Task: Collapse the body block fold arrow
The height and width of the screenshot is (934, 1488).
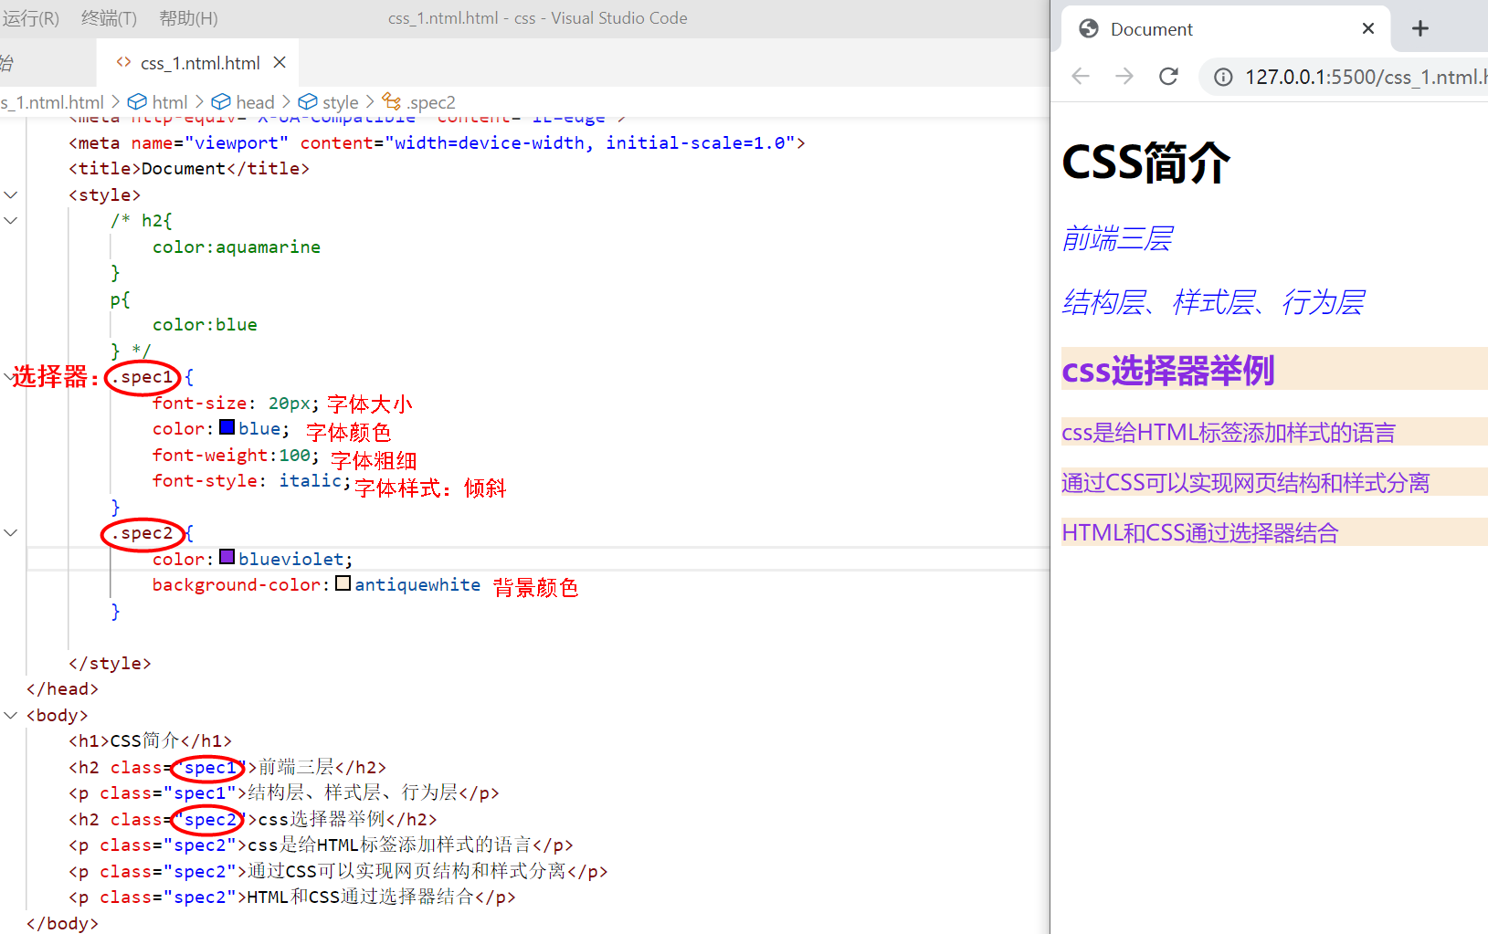Action: pos(10,715)
